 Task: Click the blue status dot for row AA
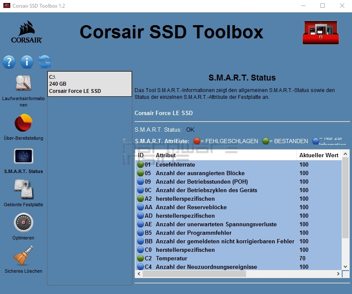tap(141, 207)
